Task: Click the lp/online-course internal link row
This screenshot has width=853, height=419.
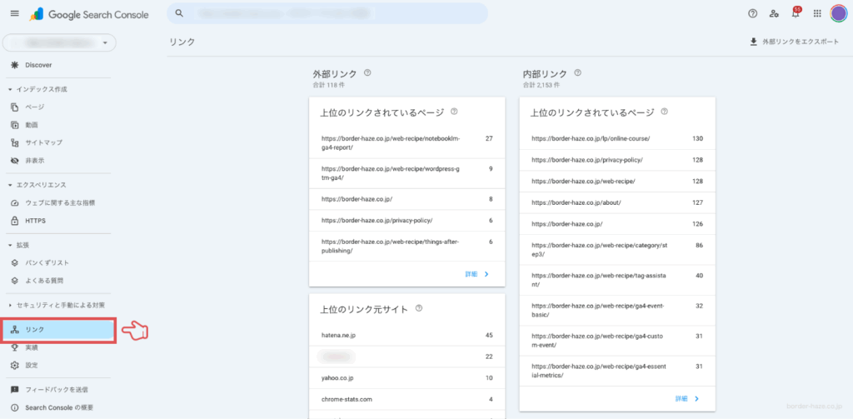Action: tap(617, 139)
